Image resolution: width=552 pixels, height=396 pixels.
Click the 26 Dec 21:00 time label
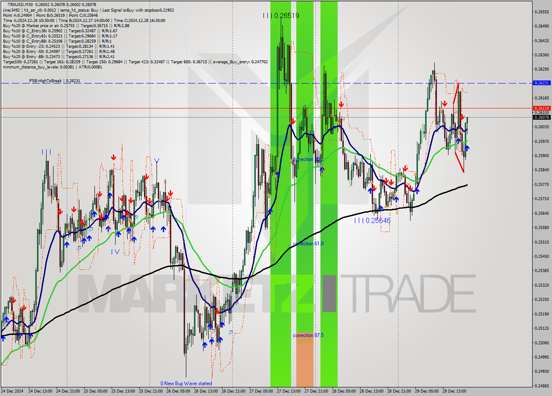point(234,391)
